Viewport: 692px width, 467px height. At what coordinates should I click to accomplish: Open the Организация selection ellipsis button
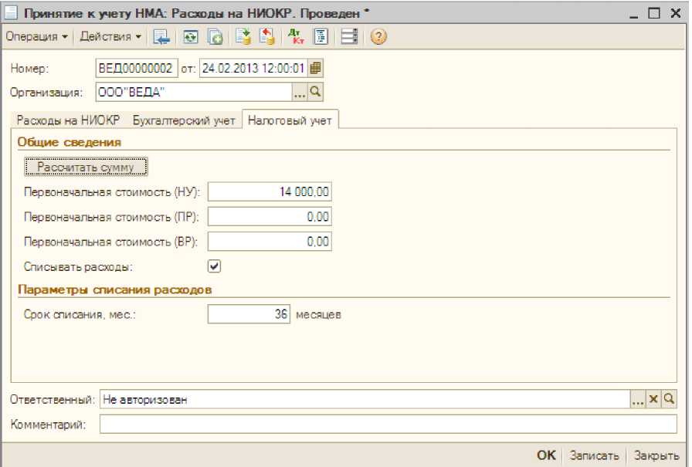[300, 93]
